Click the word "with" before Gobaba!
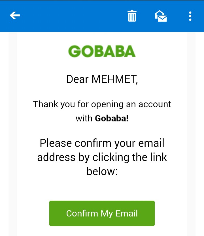This screenshot has height=236, width=204. tap(84, 118)
